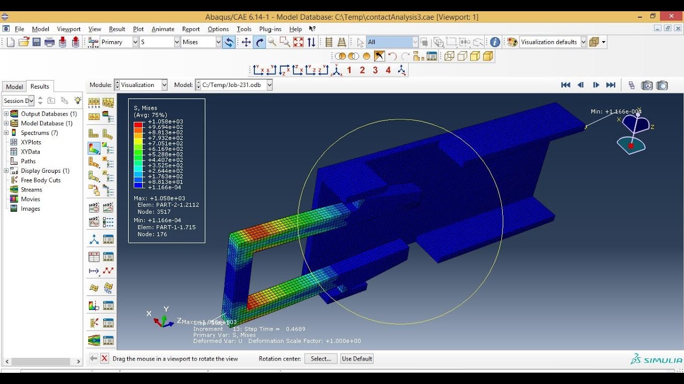Click Plot Undeformed Shape icon
The height and width of the screenshot is (384, 684).
pos(94,133)
